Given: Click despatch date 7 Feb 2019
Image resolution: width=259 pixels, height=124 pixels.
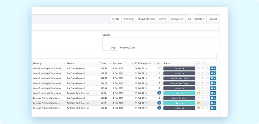Looking at the screenshot, I should (x=118, y=88).
